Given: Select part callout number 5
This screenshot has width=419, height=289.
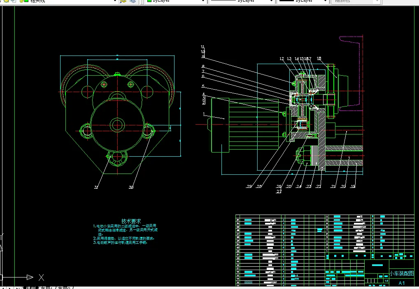Looking at the screenshot, I should [x=203, y=86].
